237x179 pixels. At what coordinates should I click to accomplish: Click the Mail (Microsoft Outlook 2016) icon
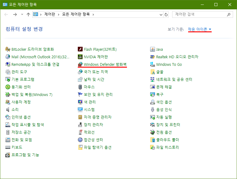pyautogui.click(x=8, y=57)
